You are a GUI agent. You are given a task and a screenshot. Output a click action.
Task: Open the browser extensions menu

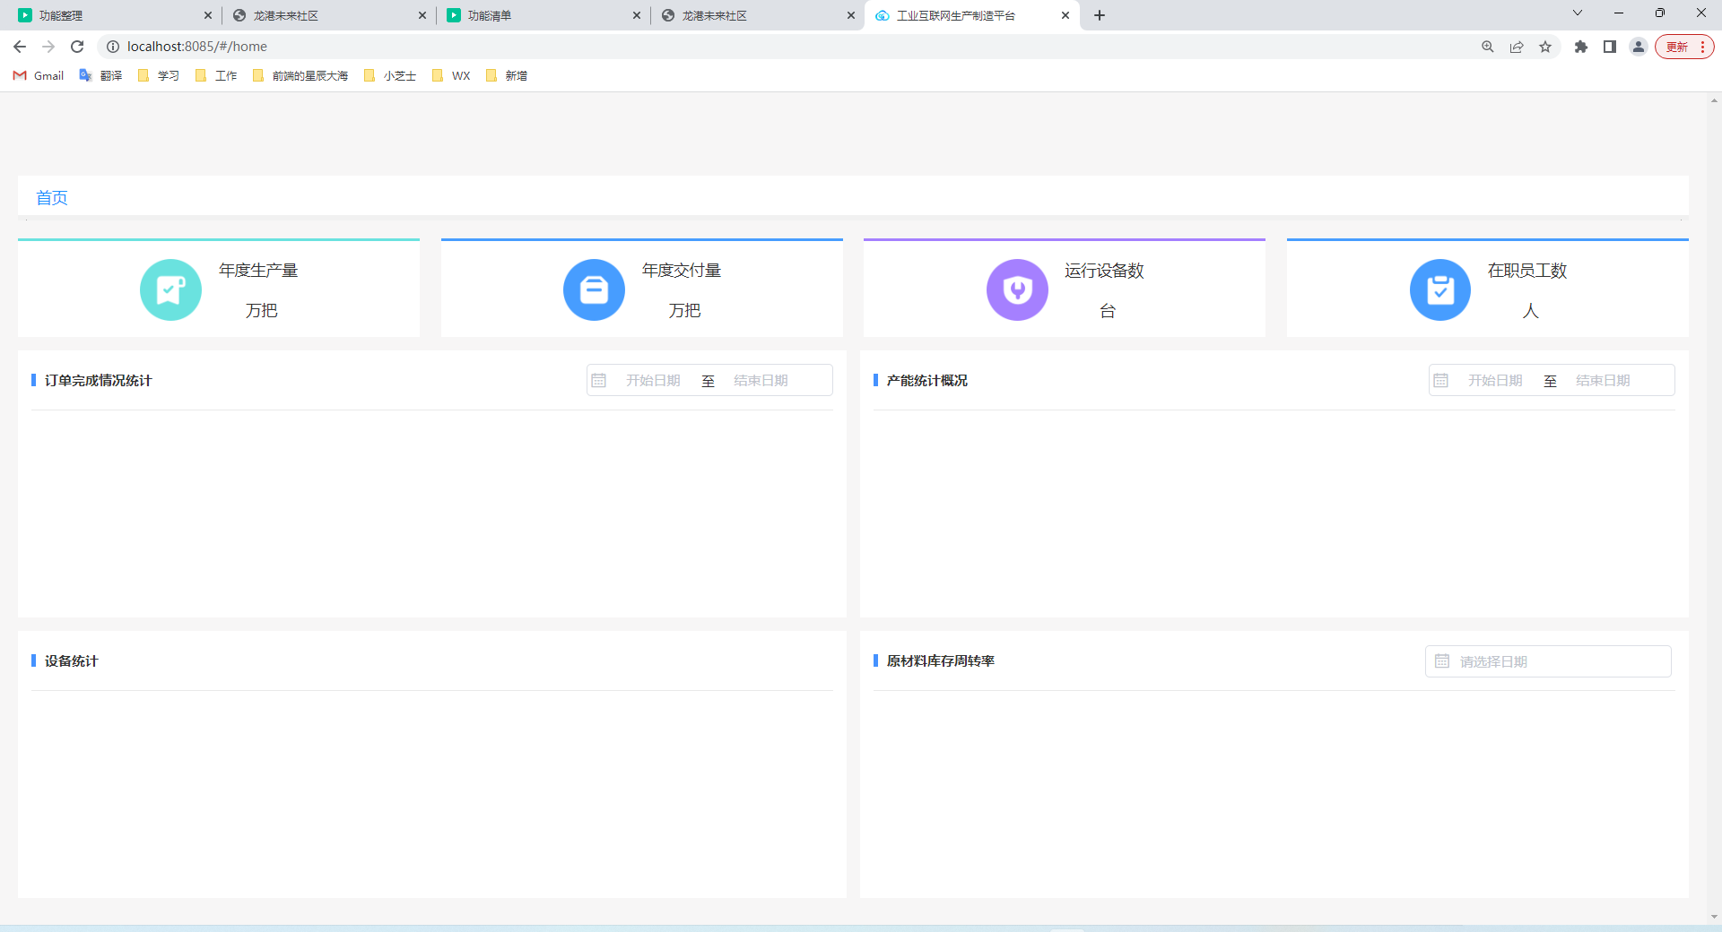1581,47
